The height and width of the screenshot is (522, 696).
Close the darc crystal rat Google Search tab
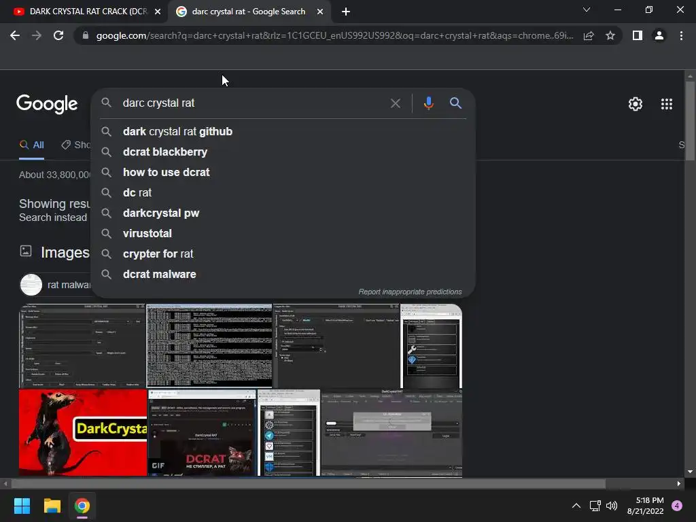point(320,12)
